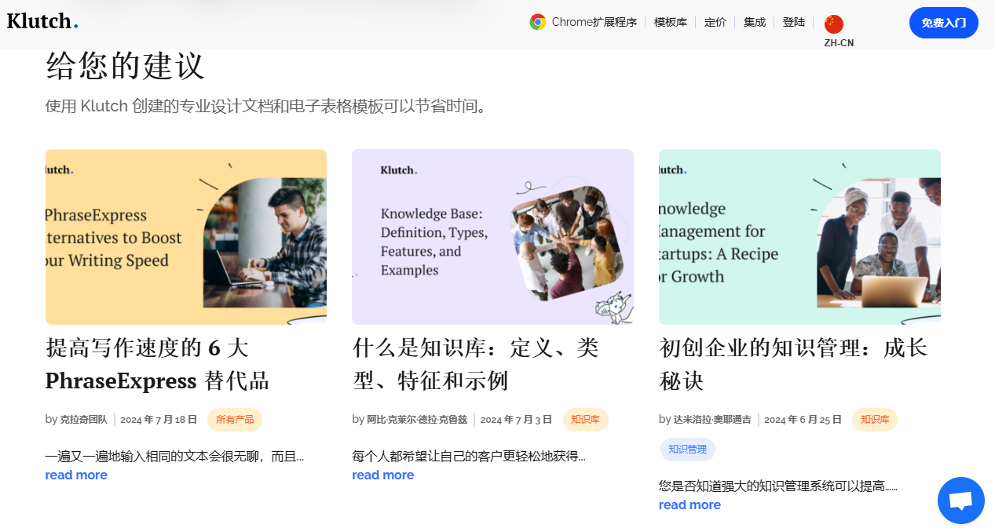
Task: Open the PhraseExpress Alternatives article thumbnail
Action: click(x=186, y=237)
